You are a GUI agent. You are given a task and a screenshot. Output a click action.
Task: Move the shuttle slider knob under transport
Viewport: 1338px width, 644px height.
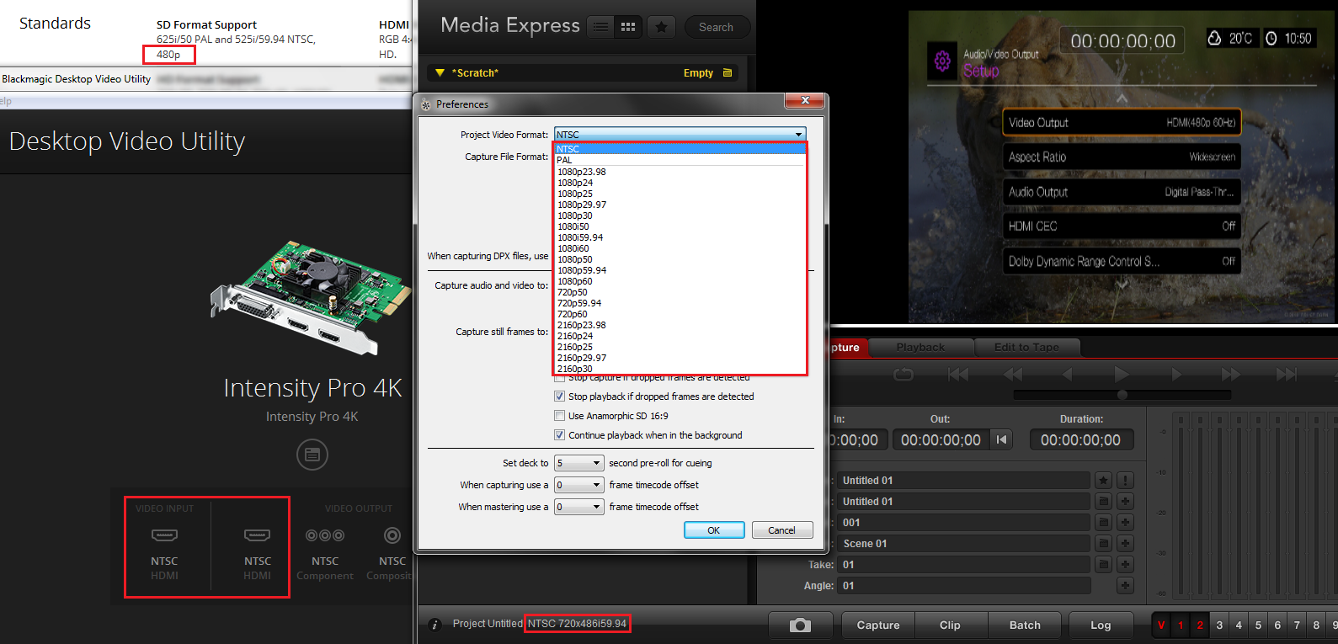click(x=1122, y=395)
